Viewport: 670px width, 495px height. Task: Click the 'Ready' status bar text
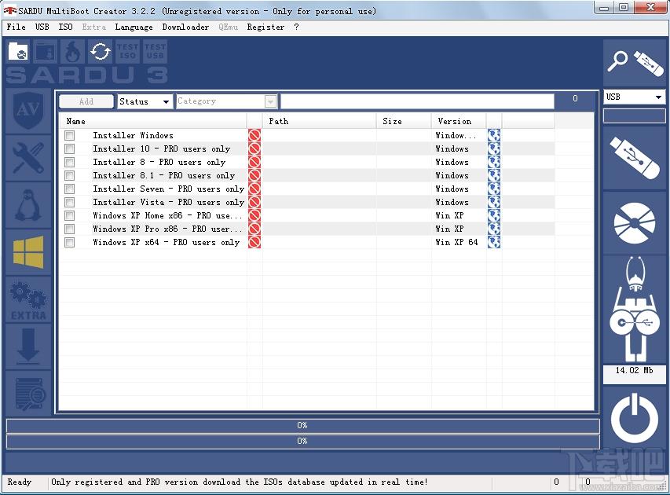[20, 482]
